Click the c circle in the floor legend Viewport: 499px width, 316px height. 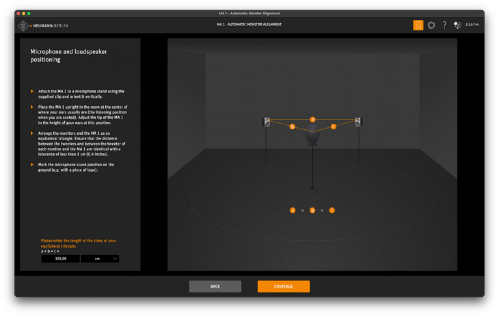click(332, 210)
